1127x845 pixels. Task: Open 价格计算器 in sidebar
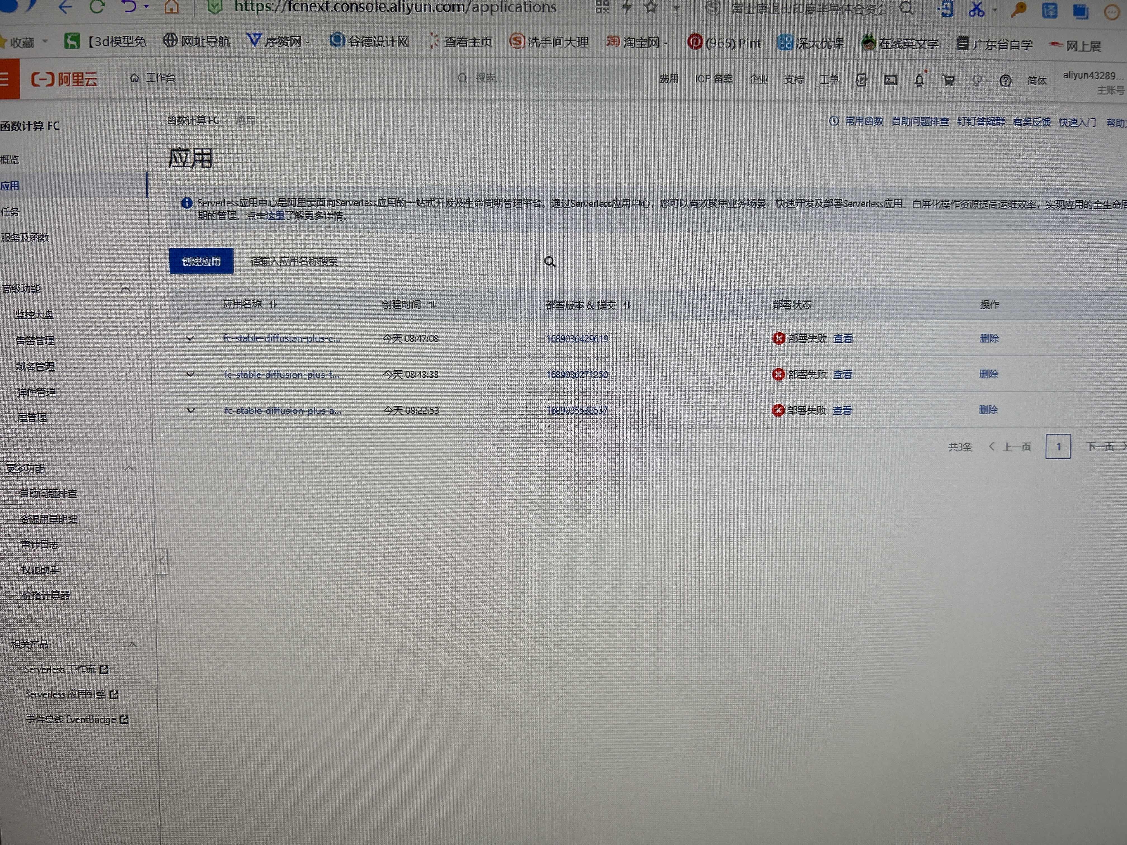tap(45, 595)
